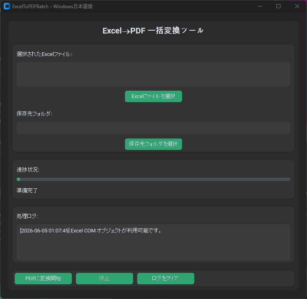Maximize the ExcelToPDFBatch window

point(278,6)
